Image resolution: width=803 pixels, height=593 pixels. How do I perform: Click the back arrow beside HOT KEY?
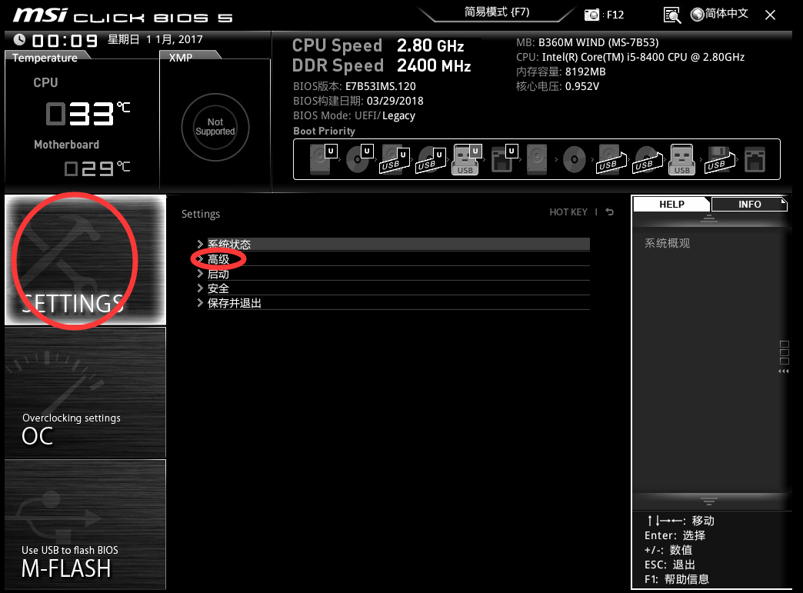pos(609,212)
